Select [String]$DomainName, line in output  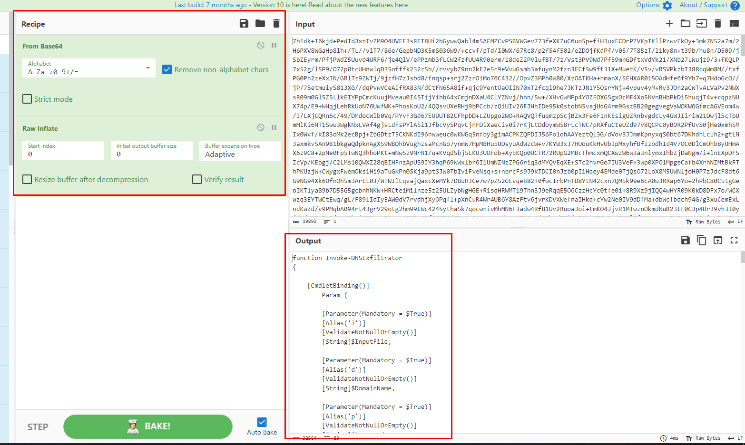(358, 388)
